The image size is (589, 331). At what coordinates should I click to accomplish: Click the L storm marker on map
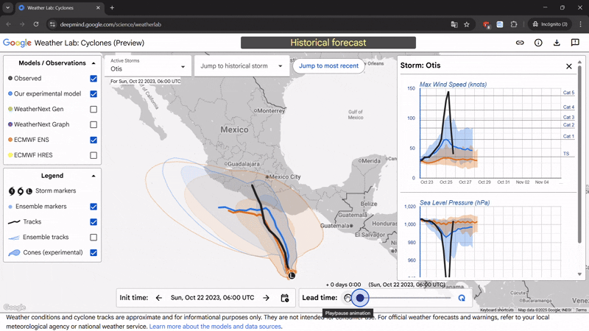pos(292,275)
